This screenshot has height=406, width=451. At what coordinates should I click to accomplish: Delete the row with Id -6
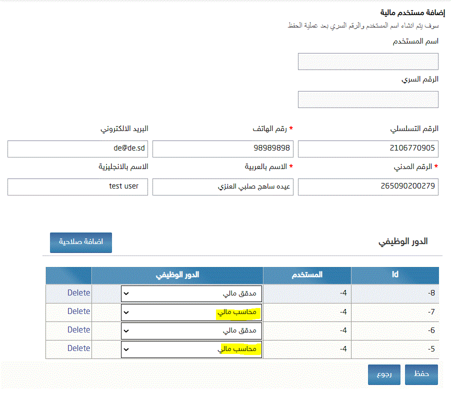click(x=78, y=330)
